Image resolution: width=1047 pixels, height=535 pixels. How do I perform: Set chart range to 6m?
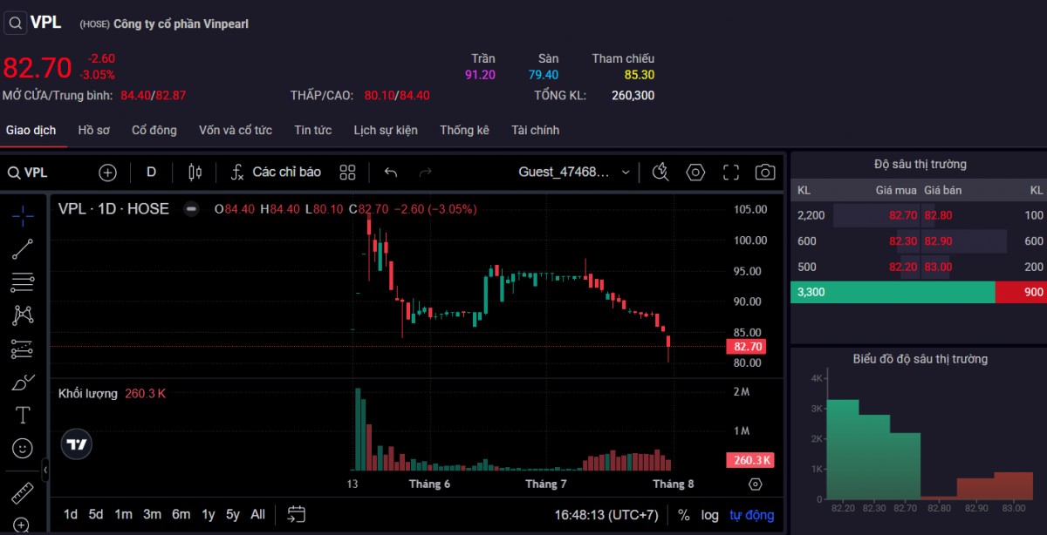click(x=181, y=515)
